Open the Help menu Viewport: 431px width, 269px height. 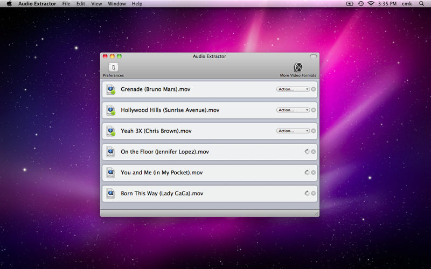(x=137, y=4)
